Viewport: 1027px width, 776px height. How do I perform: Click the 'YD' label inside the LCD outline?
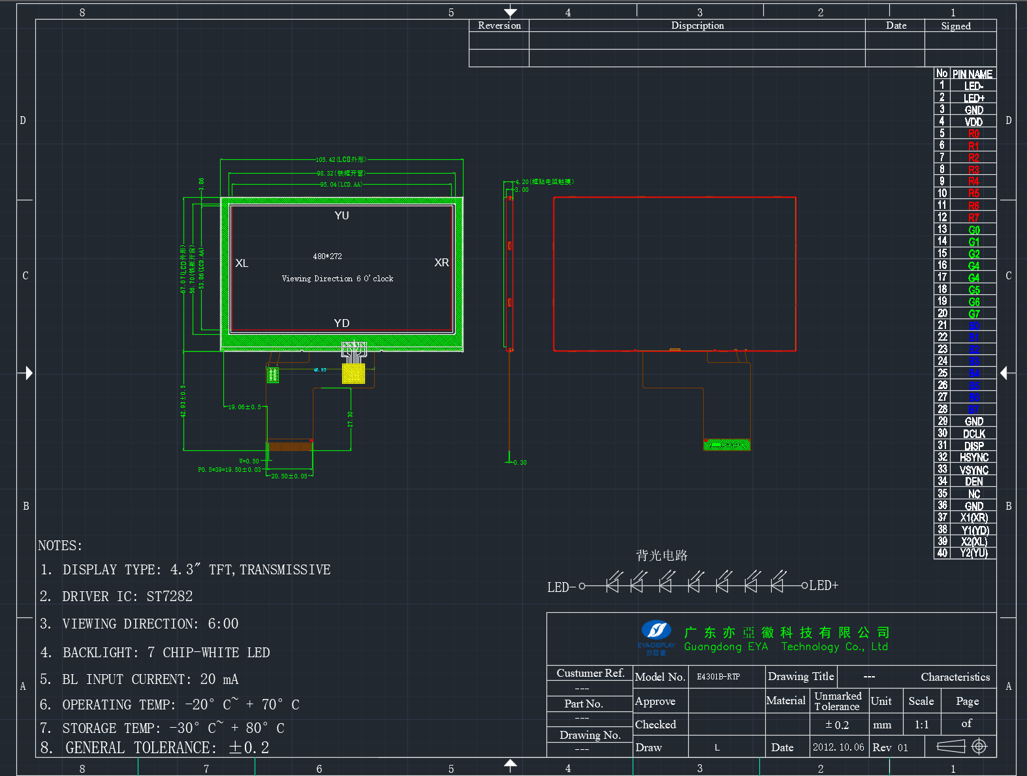[x=341, y=323]
